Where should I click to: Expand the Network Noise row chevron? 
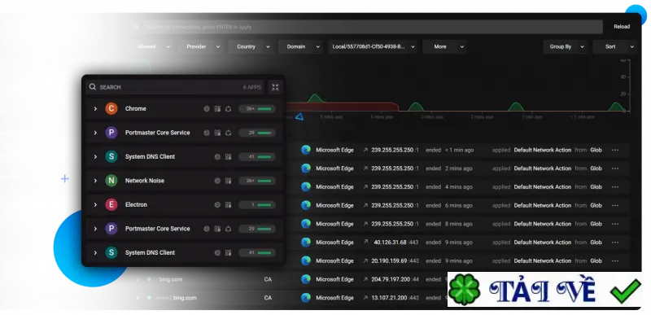(95, 181)
